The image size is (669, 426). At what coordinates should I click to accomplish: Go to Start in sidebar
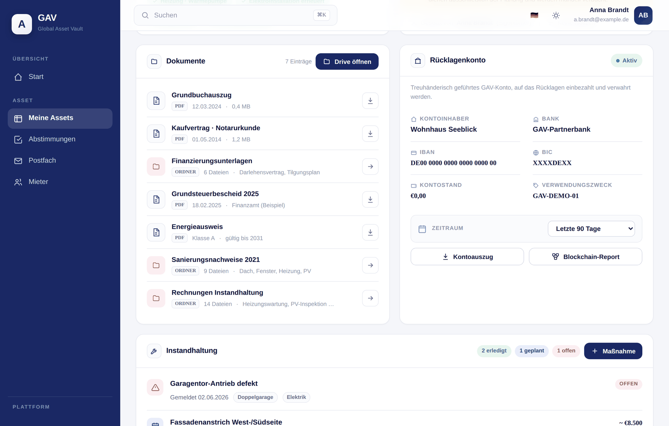click(60, 77)
